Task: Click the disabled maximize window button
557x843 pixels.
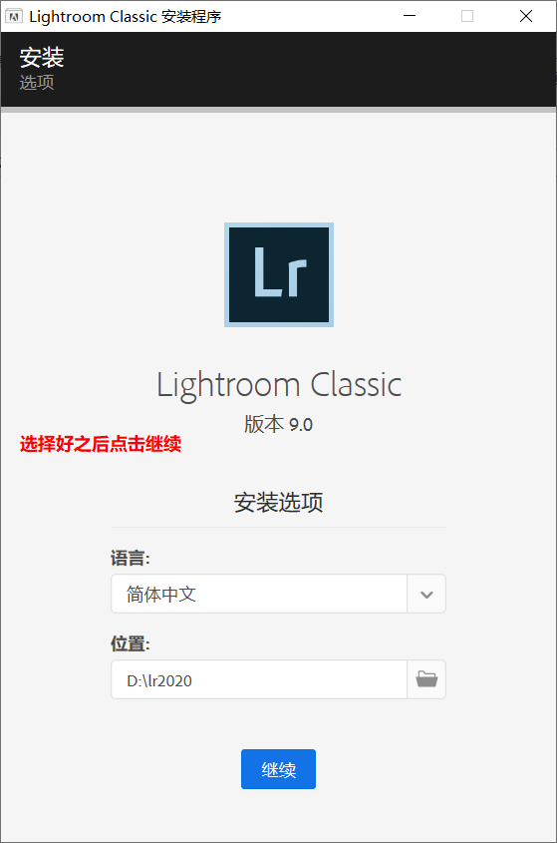Action: pos(467,16)
